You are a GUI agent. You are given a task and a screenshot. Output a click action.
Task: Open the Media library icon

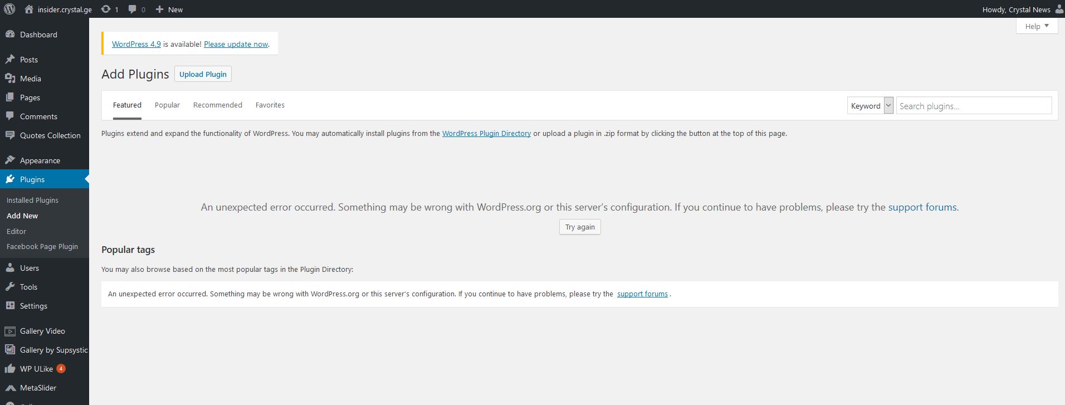coord(10,79)
